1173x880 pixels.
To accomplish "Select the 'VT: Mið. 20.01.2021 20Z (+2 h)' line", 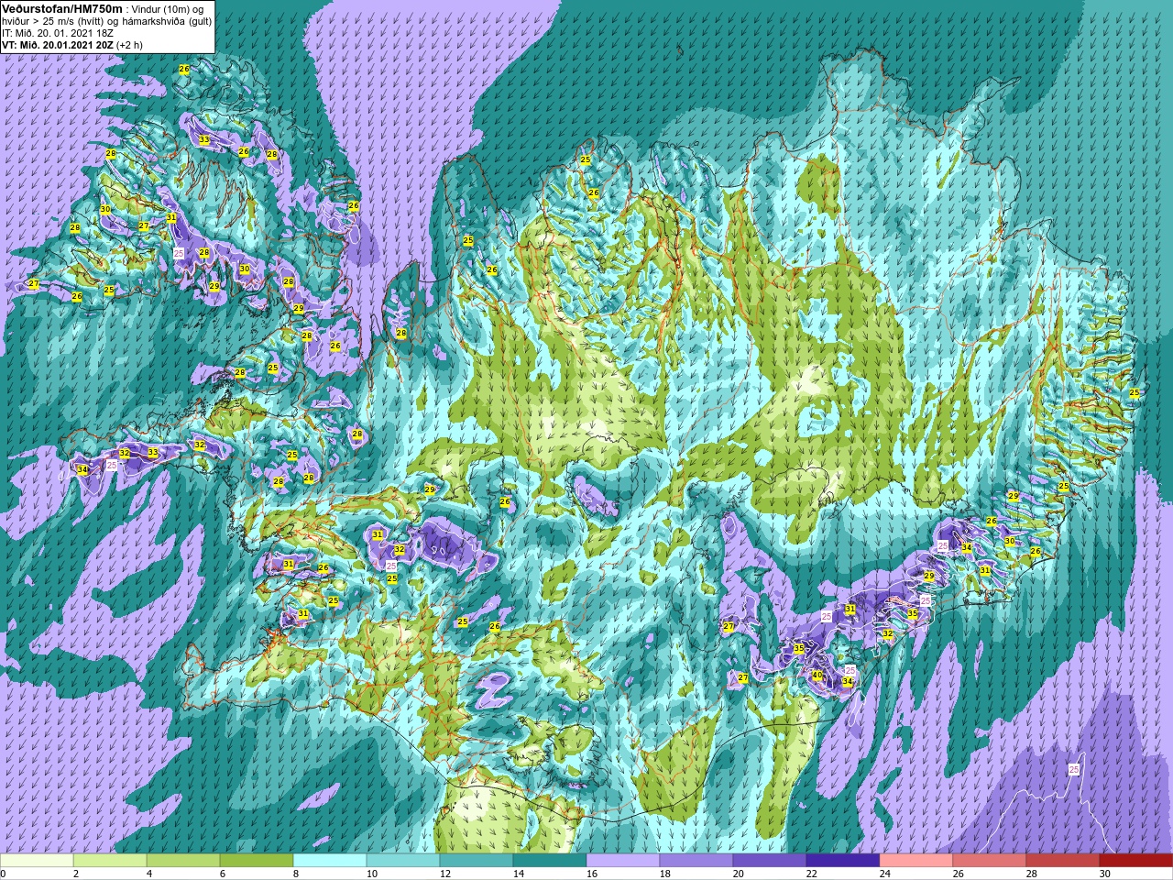I will (x=72, y=44).
